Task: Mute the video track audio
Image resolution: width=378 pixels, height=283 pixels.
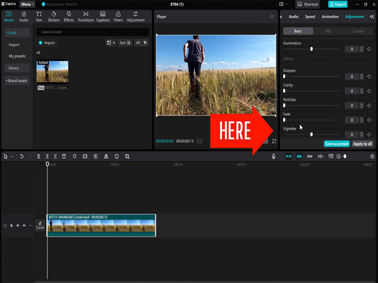Action: tap(24, 225)
